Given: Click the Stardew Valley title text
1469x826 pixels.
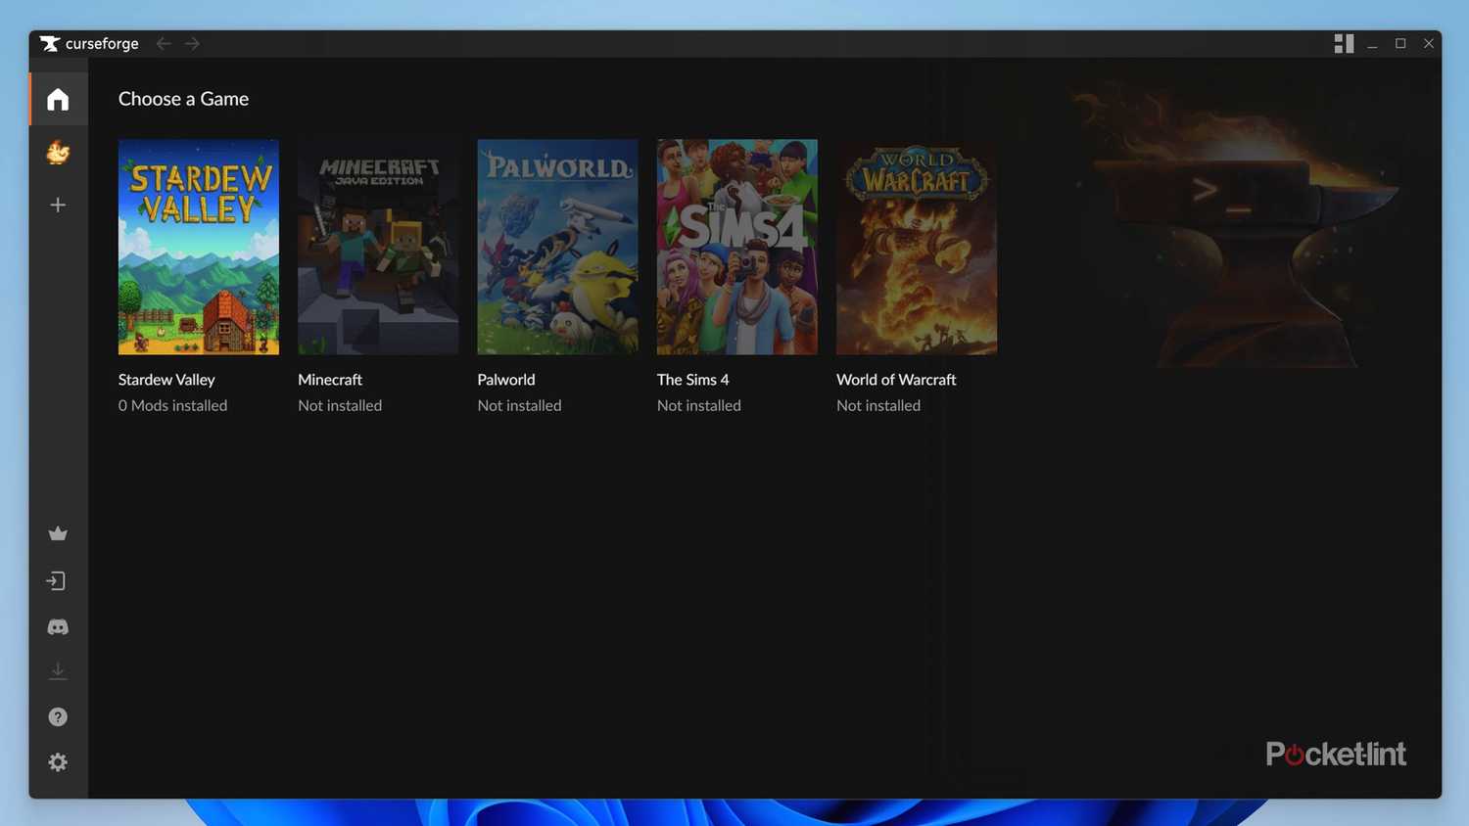Looking at the screenshot, I should coord(166,380).
